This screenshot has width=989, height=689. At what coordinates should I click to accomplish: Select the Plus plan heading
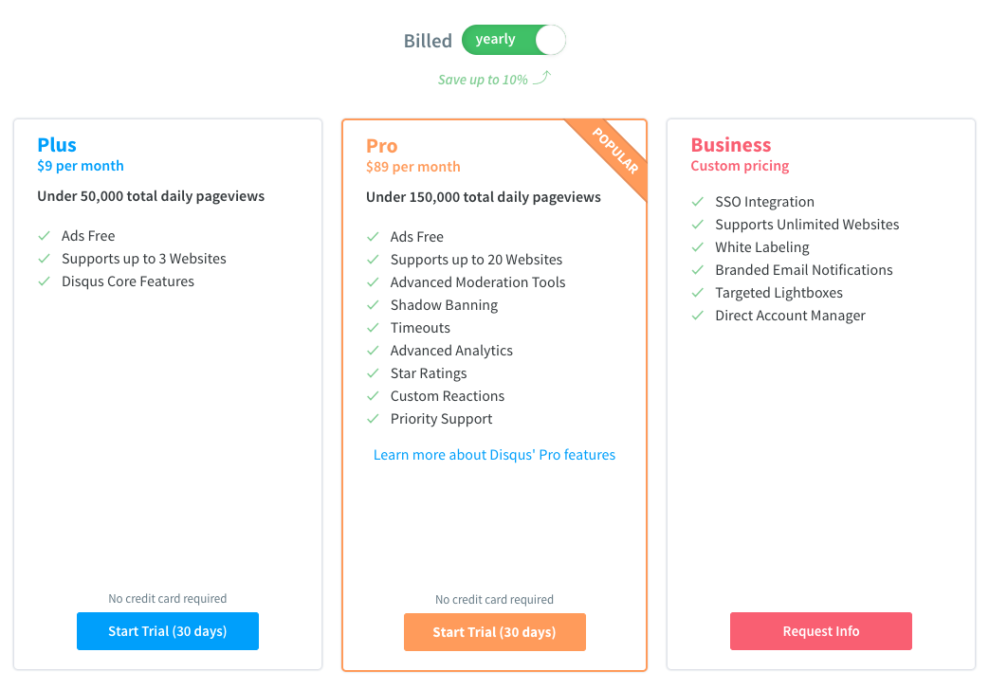(x=57, y=145)
